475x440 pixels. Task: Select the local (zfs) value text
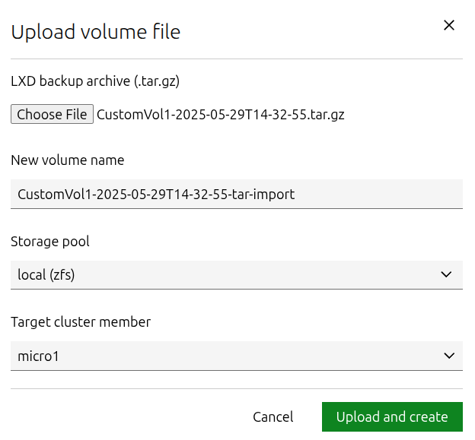pos(46,275)
